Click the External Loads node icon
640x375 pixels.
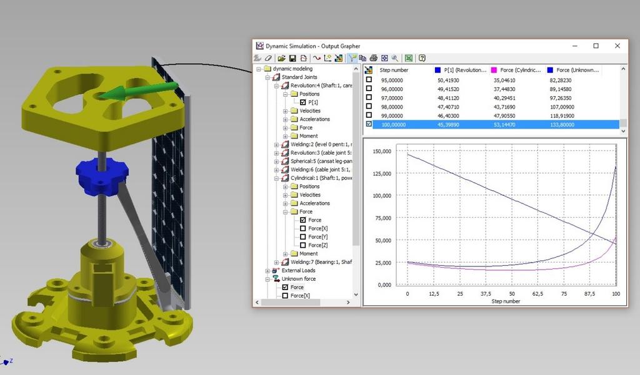[276, 270]
